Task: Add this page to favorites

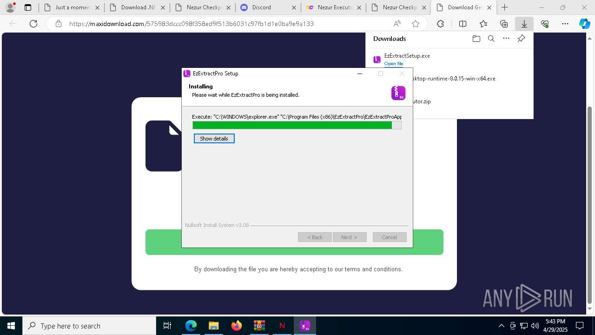Action: 416,24
